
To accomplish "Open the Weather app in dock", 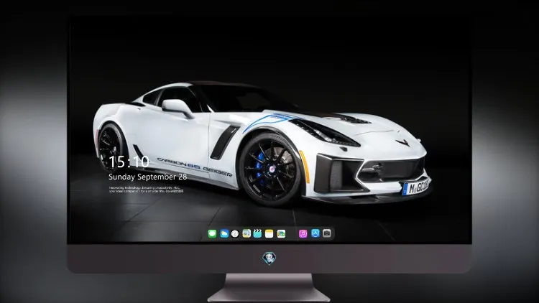I will pos(224,233).
